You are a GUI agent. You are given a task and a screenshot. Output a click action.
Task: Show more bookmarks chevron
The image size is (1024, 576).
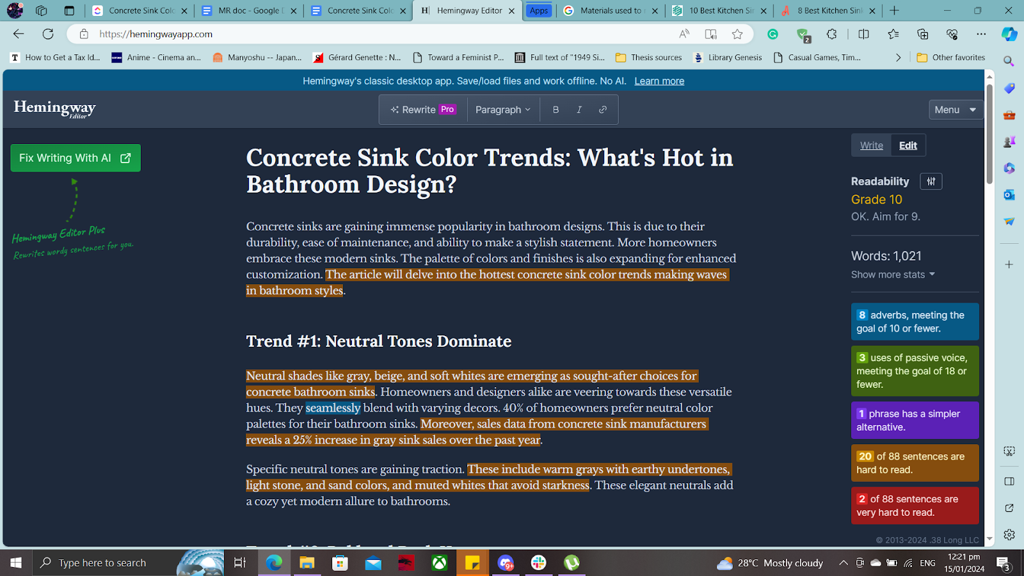tap(898, 58)
